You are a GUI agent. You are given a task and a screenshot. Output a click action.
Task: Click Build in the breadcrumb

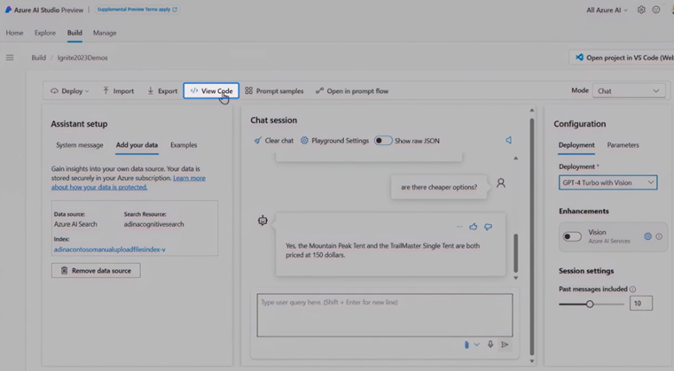point(39,58)
